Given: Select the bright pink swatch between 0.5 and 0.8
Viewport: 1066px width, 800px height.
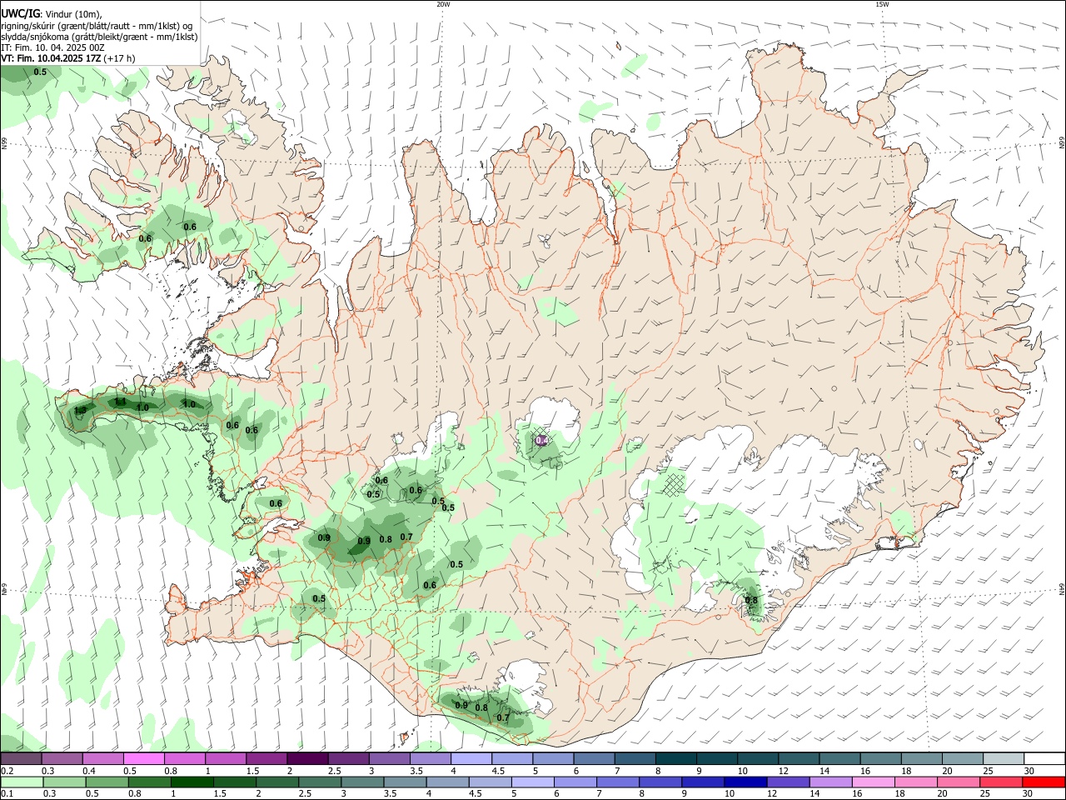Looking at the screenshot, I should click(x=143, y=758).
